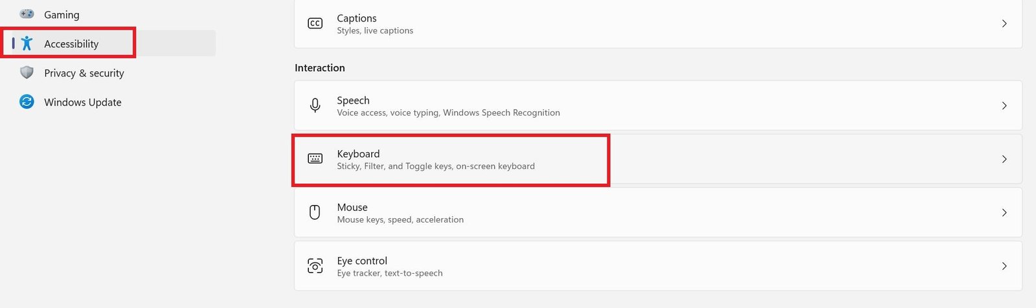This screenshot has width=1036, height=308.
Task: Open Eye control via right chevron
Action: coord(1004,266)
